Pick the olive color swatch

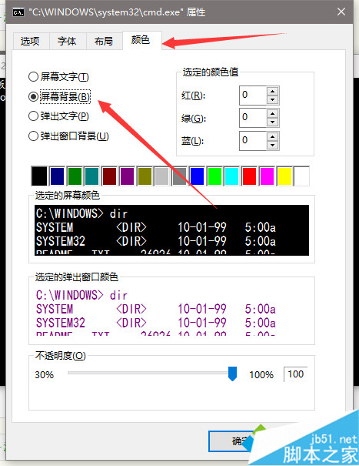coord(145,176)
